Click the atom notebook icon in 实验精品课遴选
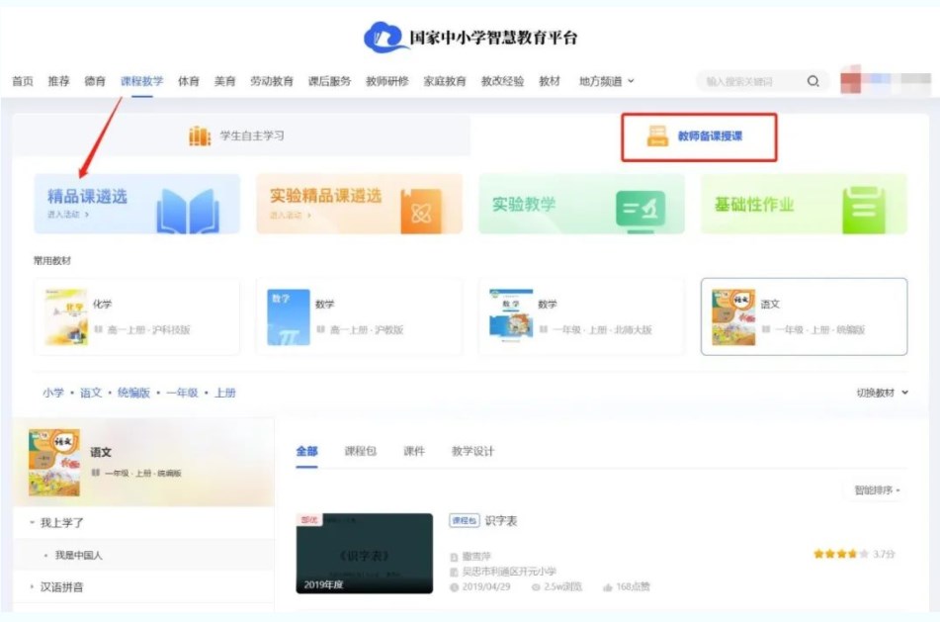Image resolution: width=940 pixels, height=622 pixels. (421, 212)
